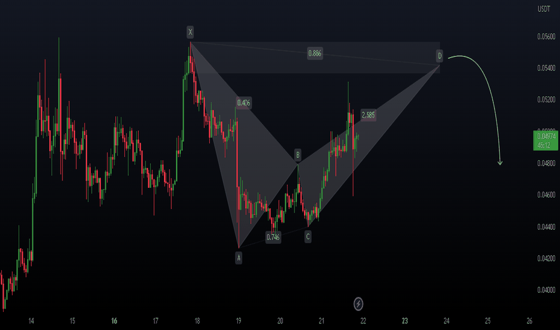Click date 18 on the time axis

point(197,321)
